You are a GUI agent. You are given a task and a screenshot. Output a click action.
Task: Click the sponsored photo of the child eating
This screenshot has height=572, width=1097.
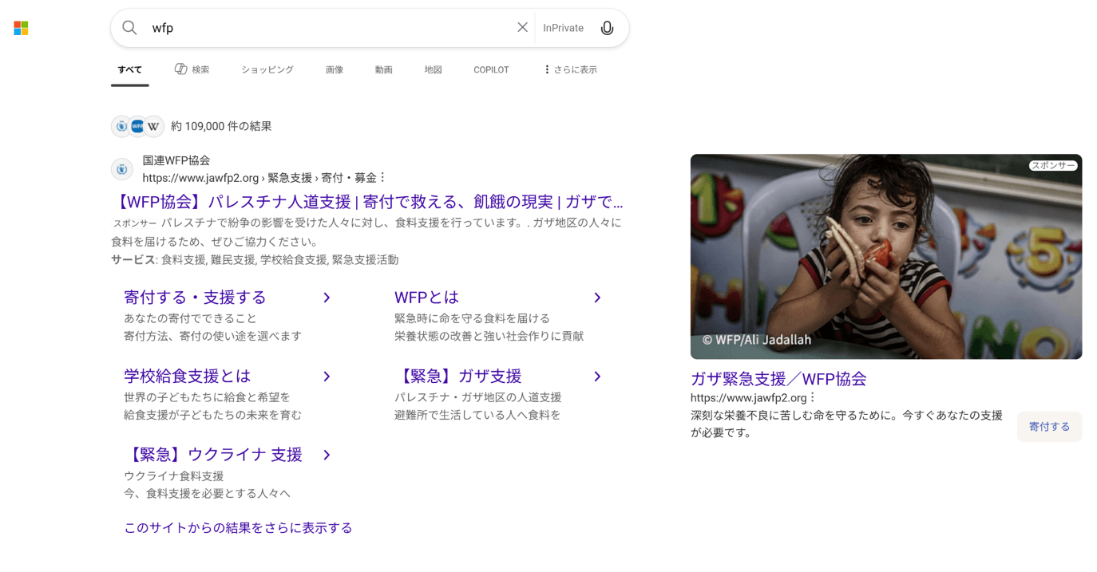tap(886, 256)
